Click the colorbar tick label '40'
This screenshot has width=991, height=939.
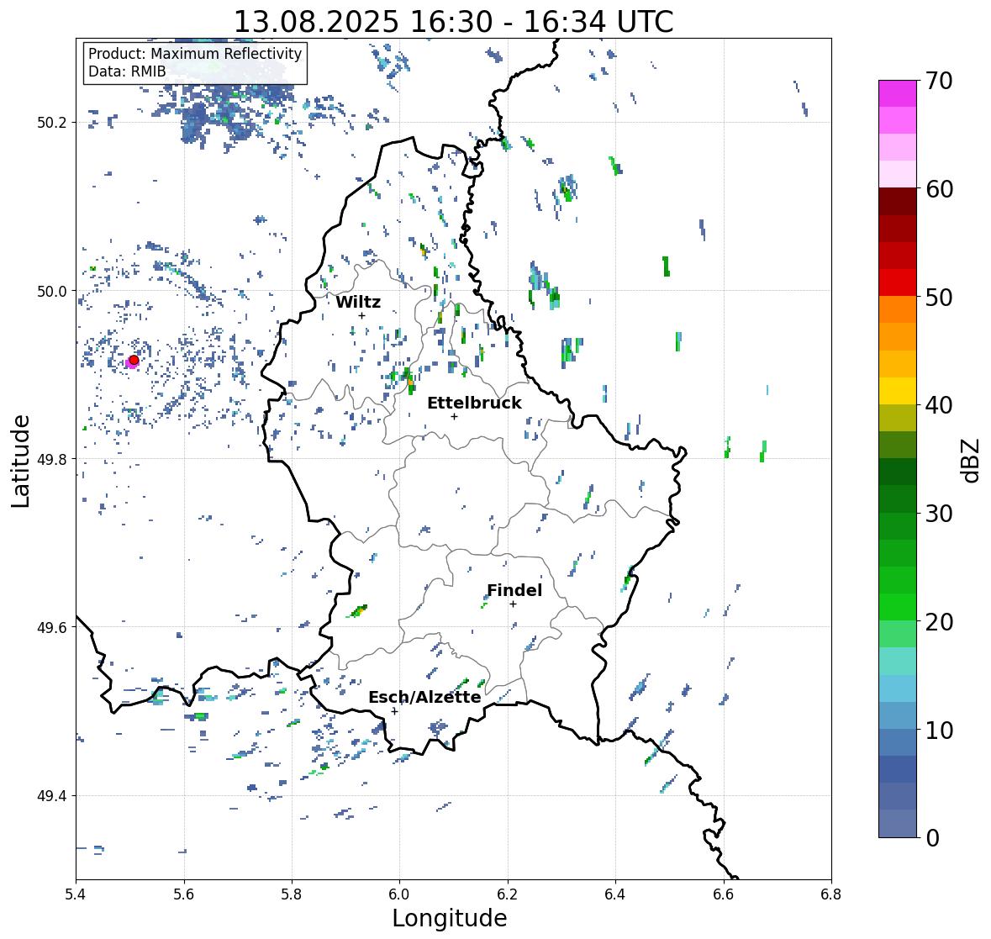(x=939, y=405)
